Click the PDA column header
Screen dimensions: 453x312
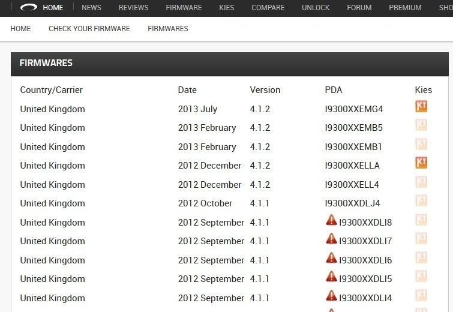334,90
